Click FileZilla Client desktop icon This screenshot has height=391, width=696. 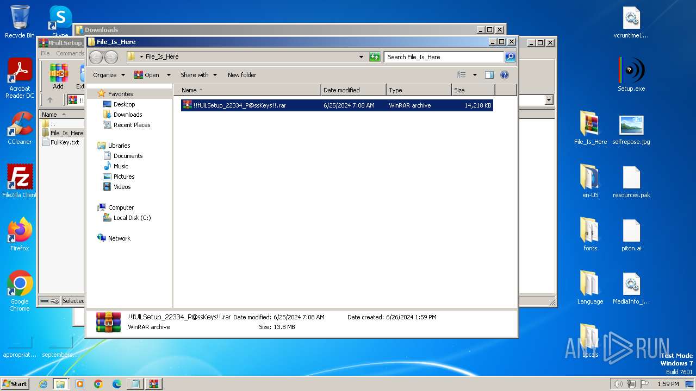tap(20, 181)
